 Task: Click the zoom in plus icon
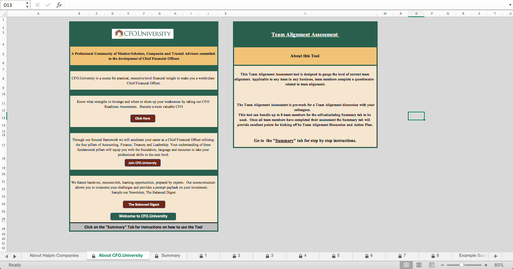pyautogui.click(x=486, y=265)
